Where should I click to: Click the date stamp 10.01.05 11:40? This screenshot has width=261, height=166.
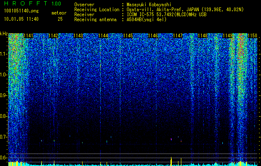(x=21, y=19)
